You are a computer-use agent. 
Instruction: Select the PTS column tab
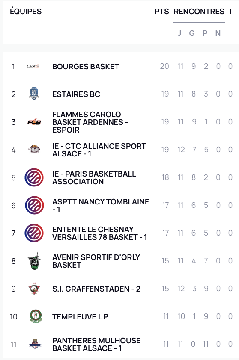[162, 12]
